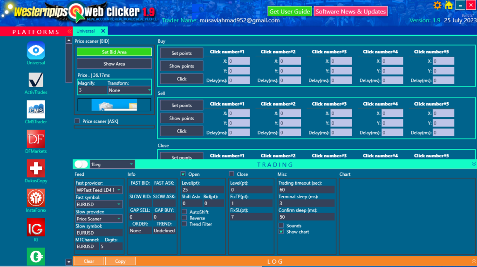The width and height of the screenshot is (477, 267).
Task: Click Set points in Buy section
Action: tap(182, 53)
